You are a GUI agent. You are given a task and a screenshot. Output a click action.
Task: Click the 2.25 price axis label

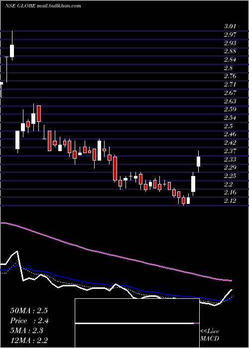(230, 176)
